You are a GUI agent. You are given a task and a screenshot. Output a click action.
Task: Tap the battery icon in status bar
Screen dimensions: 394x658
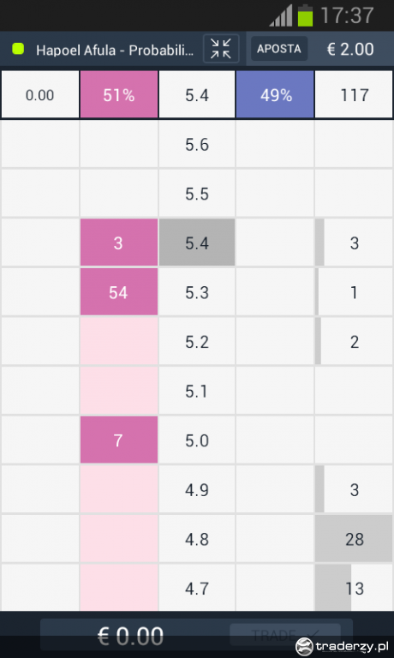(x=305, y=15)
